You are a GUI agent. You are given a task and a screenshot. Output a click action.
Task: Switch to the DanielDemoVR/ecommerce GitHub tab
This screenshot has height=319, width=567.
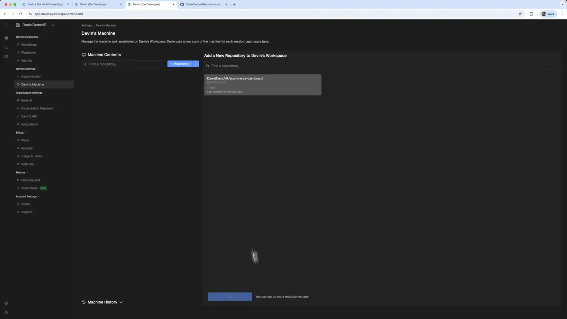204,4
